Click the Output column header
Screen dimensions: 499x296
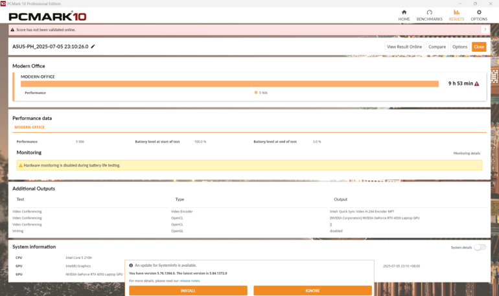click(x=340, y=199)
